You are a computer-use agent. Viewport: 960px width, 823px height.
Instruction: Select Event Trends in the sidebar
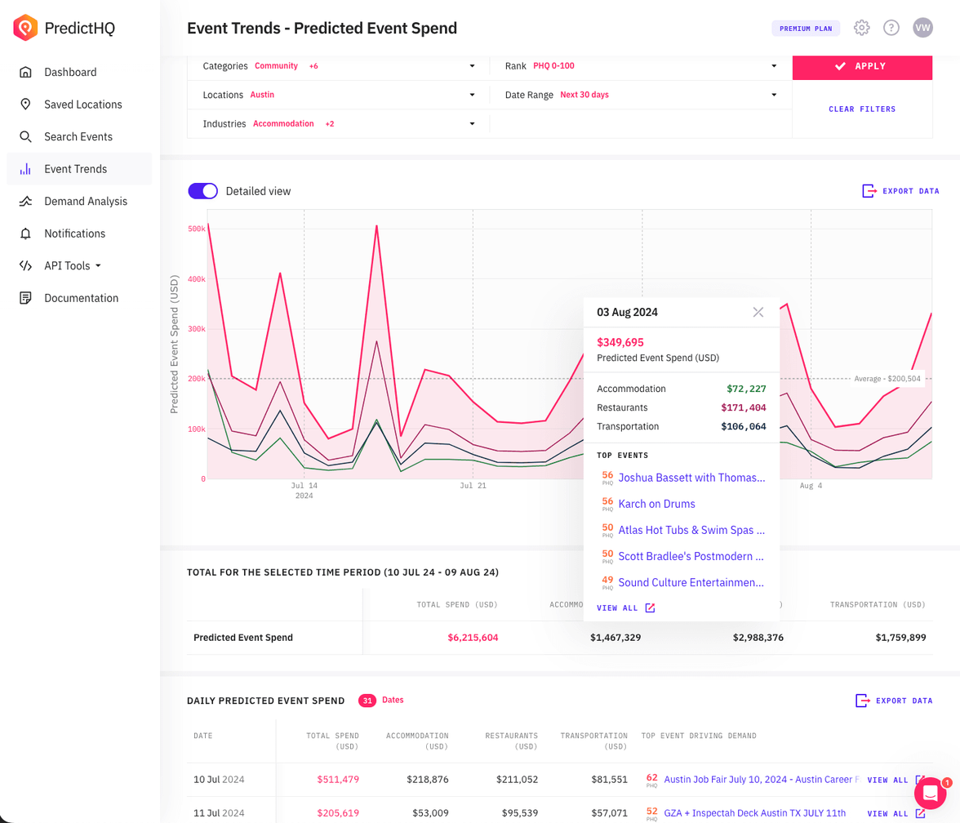75,168
